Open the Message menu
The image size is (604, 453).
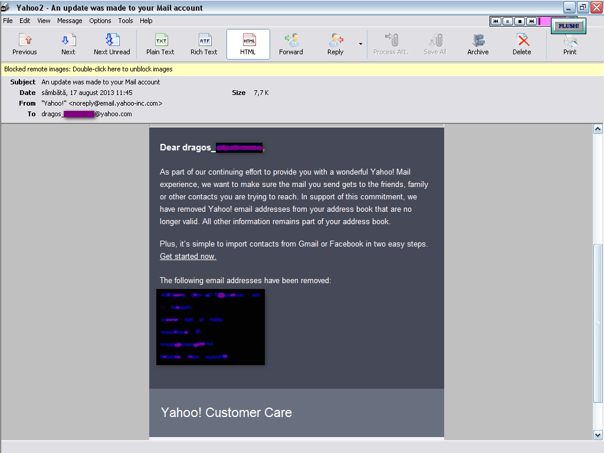pos(70,21)
